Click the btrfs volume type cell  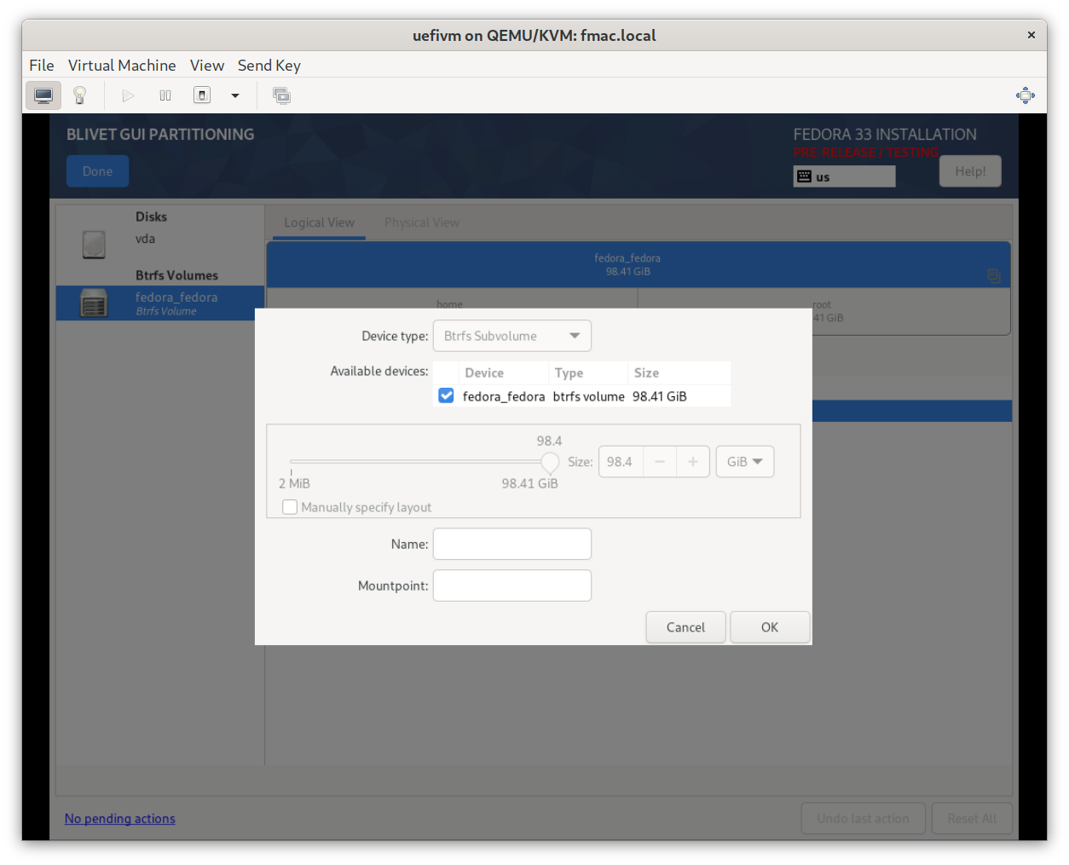point(588,396)
